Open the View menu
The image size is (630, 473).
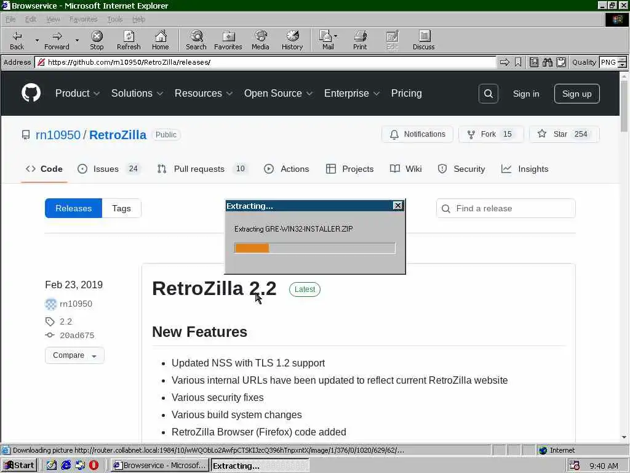[x=53, y=19]
